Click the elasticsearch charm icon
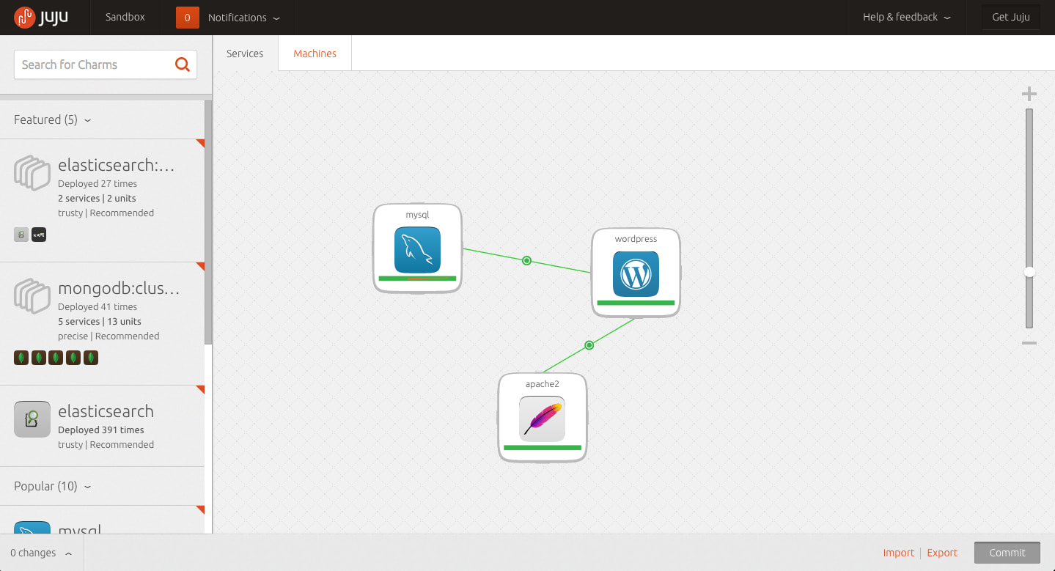The height and width of the screenshot is (571, 1055). click(x=32, y=419)
